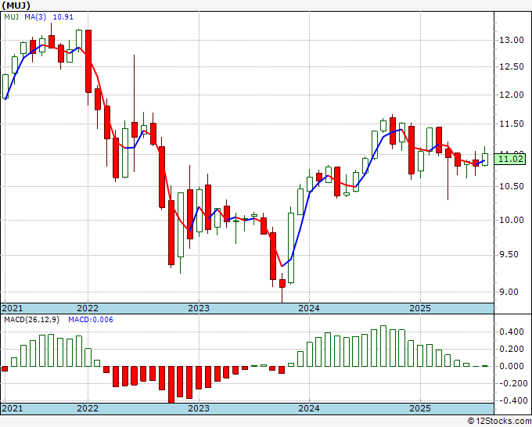532x427 pixels.
Task: Click the 10.00 price axis label
Action: 512,220
